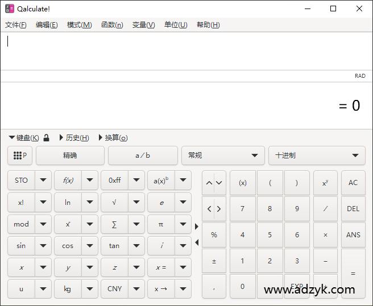Click the up arrow history key
373x306 pixels.
tap(209, 183)
